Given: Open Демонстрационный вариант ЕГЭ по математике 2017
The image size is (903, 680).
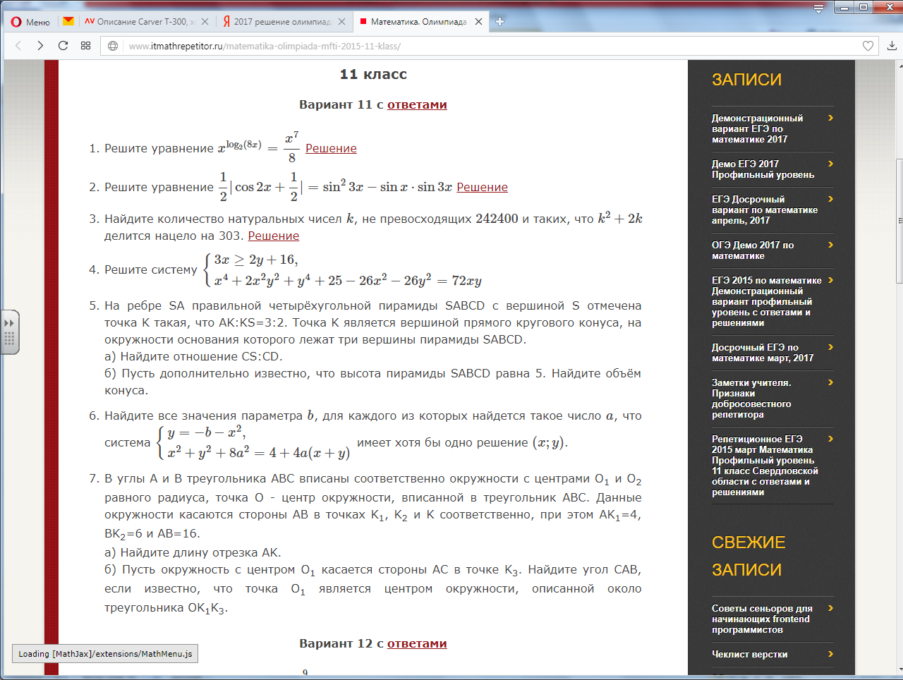Looking at the screenshot, I should (758, 128).
